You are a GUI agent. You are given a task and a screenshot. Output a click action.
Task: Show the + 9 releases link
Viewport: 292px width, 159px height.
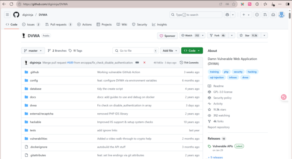[x=215, y=157]
